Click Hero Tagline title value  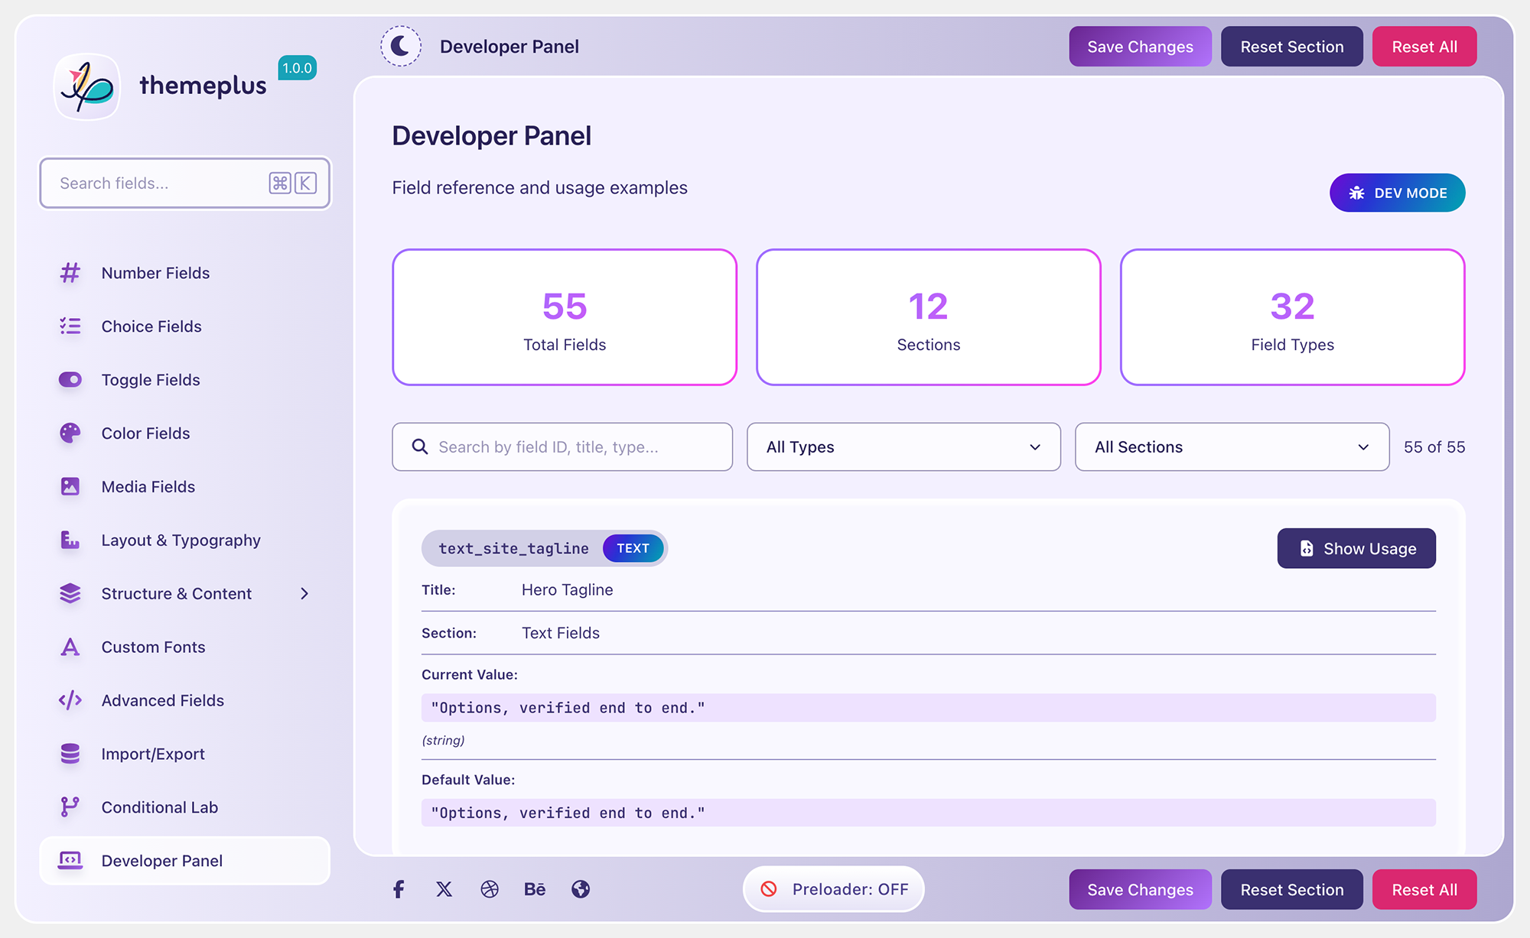click(x=567, y=589)
